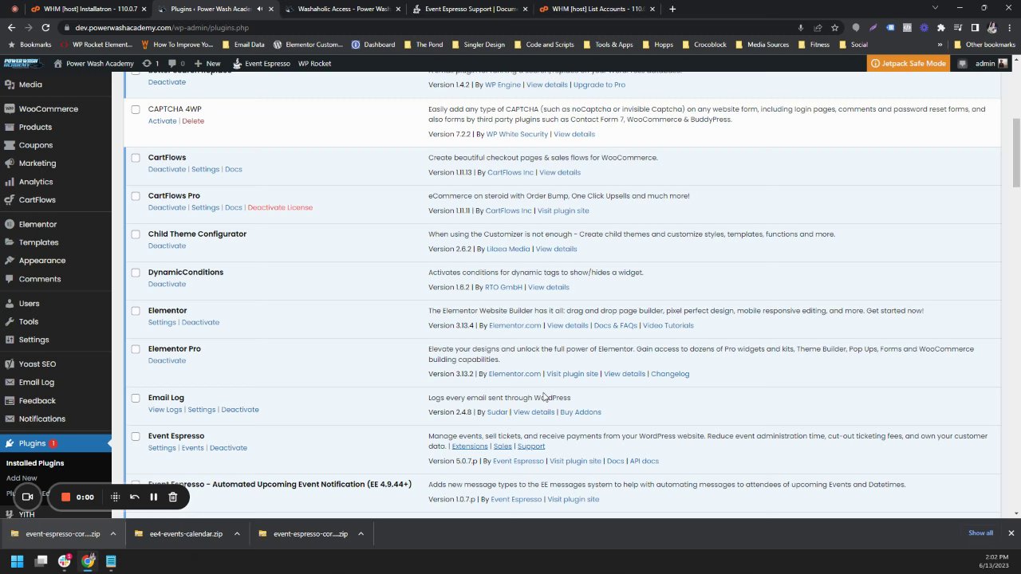The width and height of the screenshot is (1021, 574).
Task: Open Installed Plugins submenu item
Action: click(x=35, y=463)
